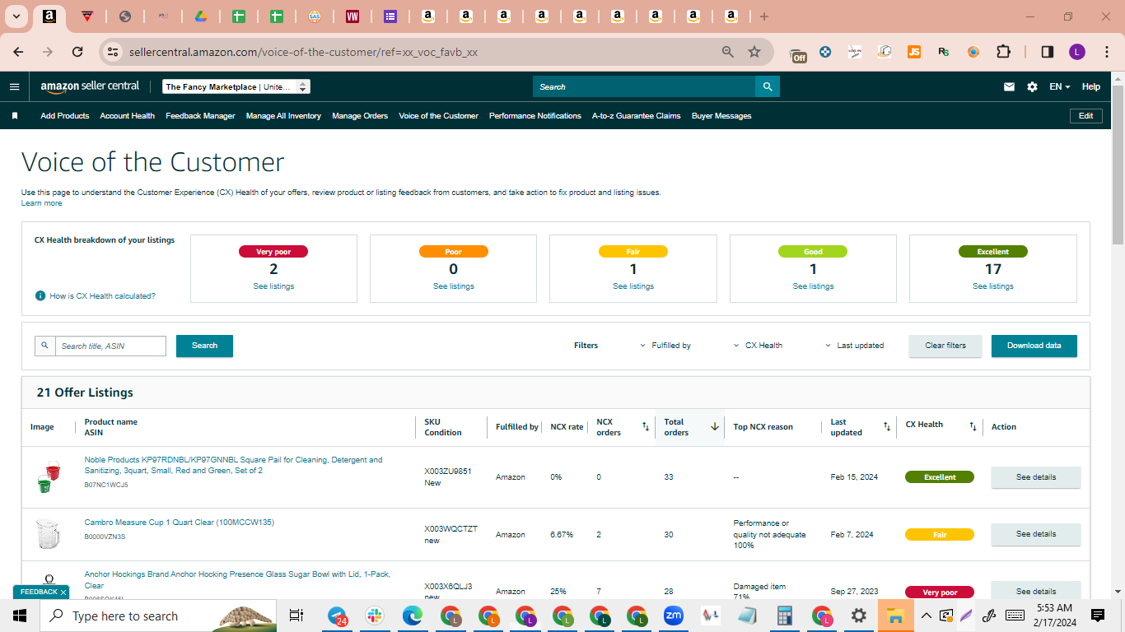Image resolution: width=1125 pixels, height=632 pixels.
Task: Open the purple L profile avatar in Chrome
Action: pos(1077,52)
